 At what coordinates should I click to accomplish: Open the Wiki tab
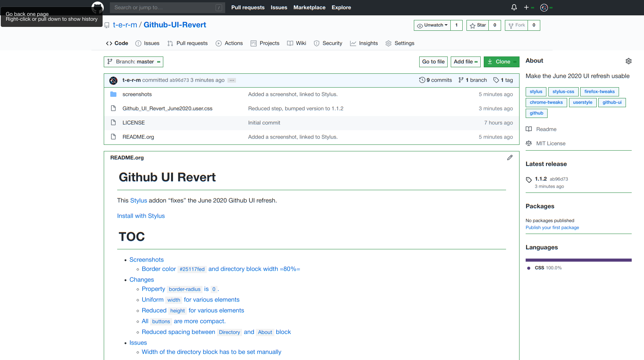tap(296, 43)
